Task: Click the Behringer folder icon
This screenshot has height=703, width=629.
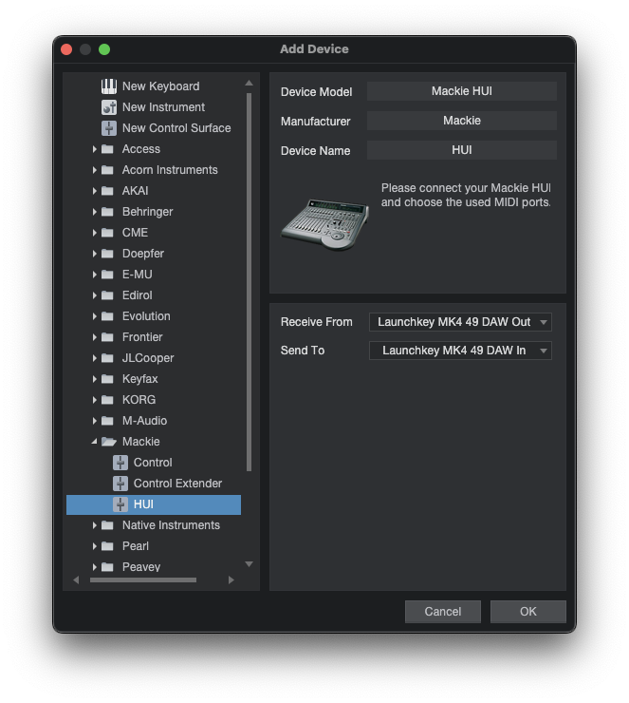Action: point(107,212)
